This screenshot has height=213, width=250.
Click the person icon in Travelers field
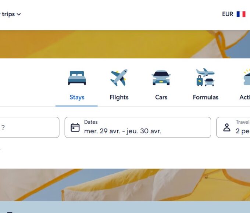coord(227,127)
